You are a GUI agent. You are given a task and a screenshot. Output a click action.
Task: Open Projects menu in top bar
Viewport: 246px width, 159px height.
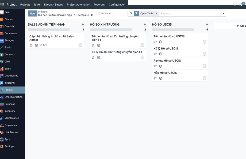pyautogui.click(x=25, y=5)
